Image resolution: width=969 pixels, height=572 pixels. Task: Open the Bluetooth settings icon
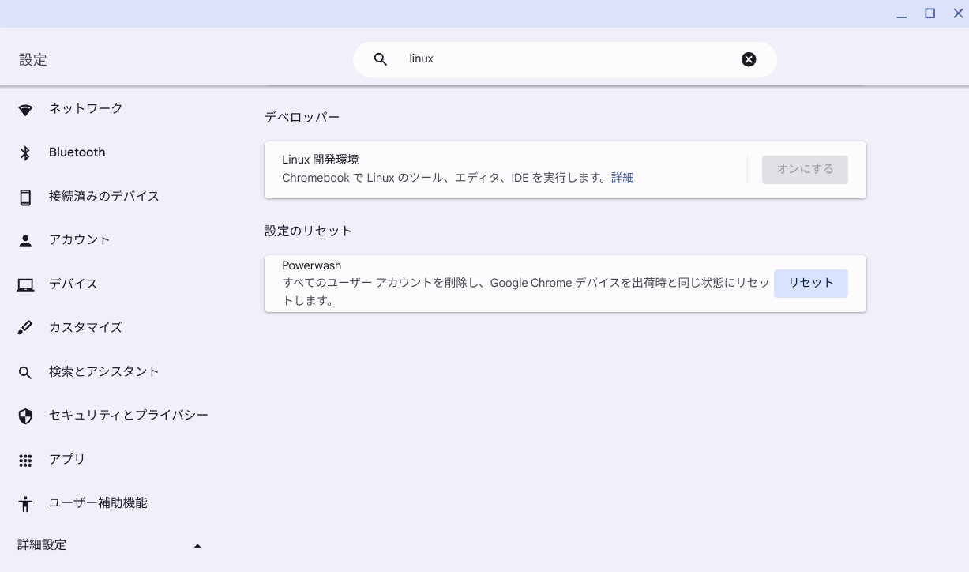(25, 152)
